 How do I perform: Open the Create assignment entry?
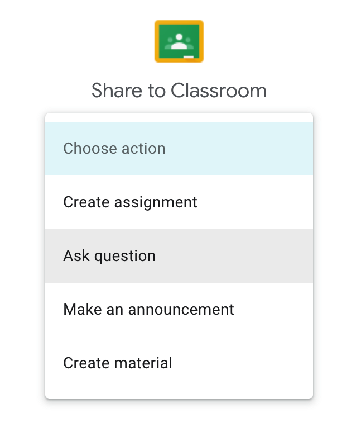pos(179,202)
